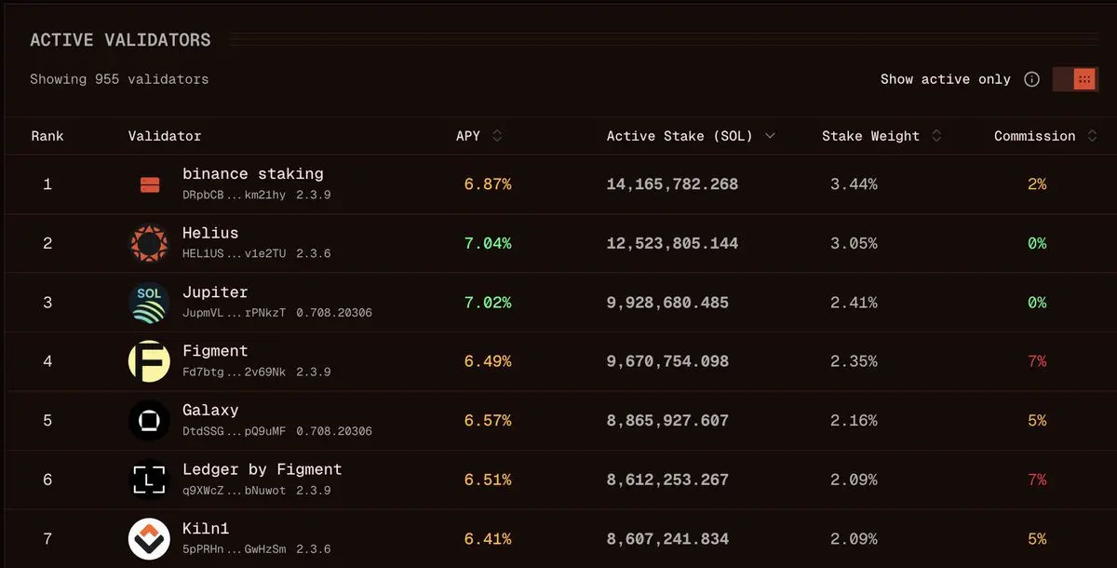Click the binance staking validator logo
Screen dimensions: 1117x568
[x=149, y=185]
